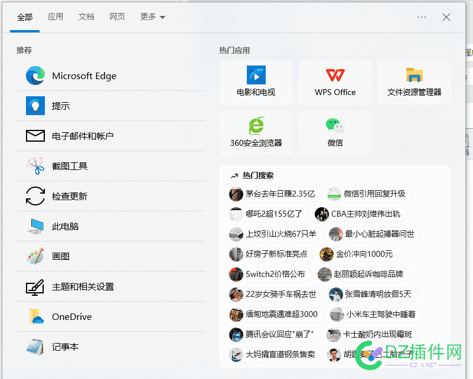This screenshot has width=473, height=379.
Task: Open the 记事本 Notepad icon
Action: [35, 347]
